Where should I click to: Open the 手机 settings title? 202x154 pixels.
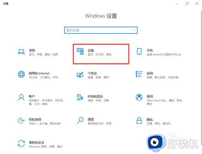[x=150, y=51]
